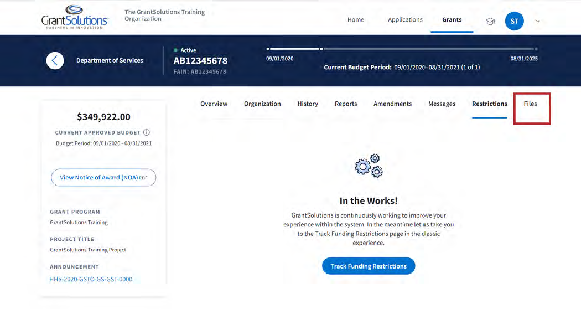Click the ST user avatar

point(514,21)
